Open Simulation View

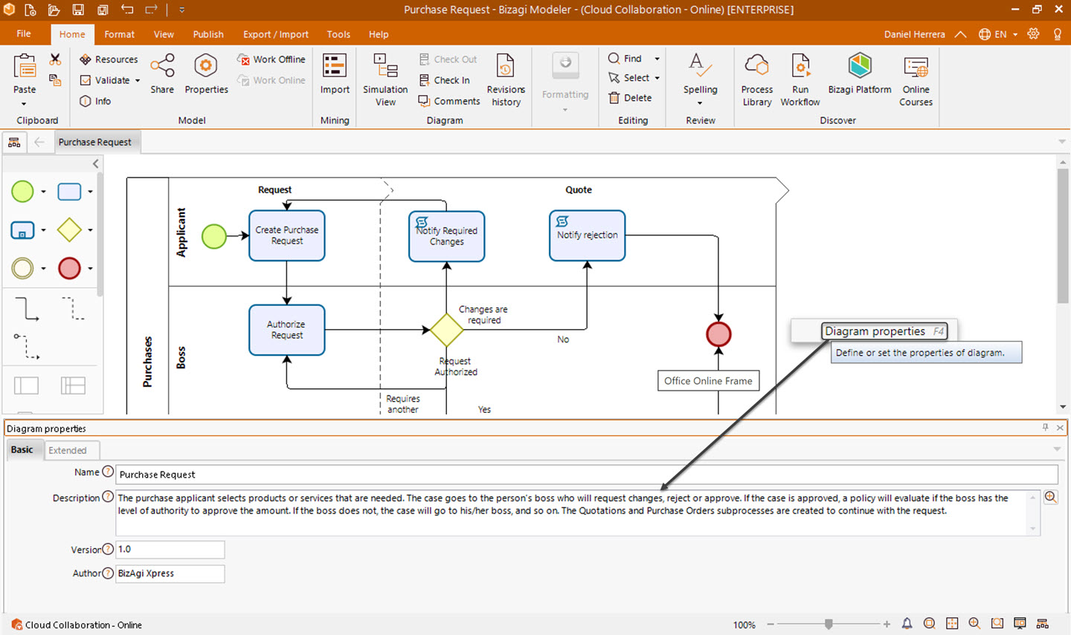tap(385, 79)
